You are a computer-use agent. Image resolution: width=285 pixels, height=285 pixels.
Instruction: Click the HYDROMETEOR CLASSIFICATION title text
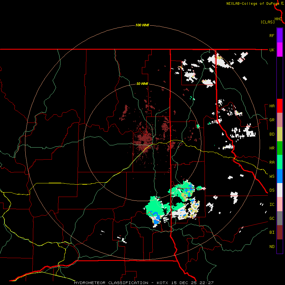click(x=111, y=283)
